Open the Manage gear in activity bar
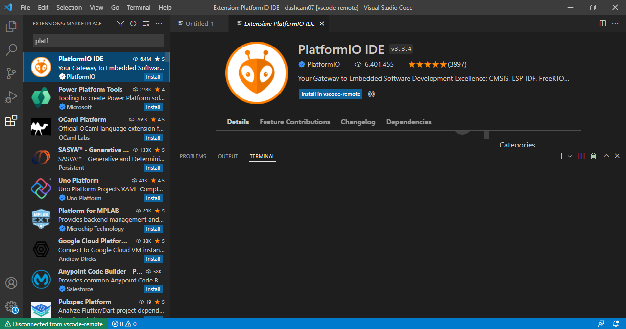This screenshot has width=626, height=329. [11, 307]
